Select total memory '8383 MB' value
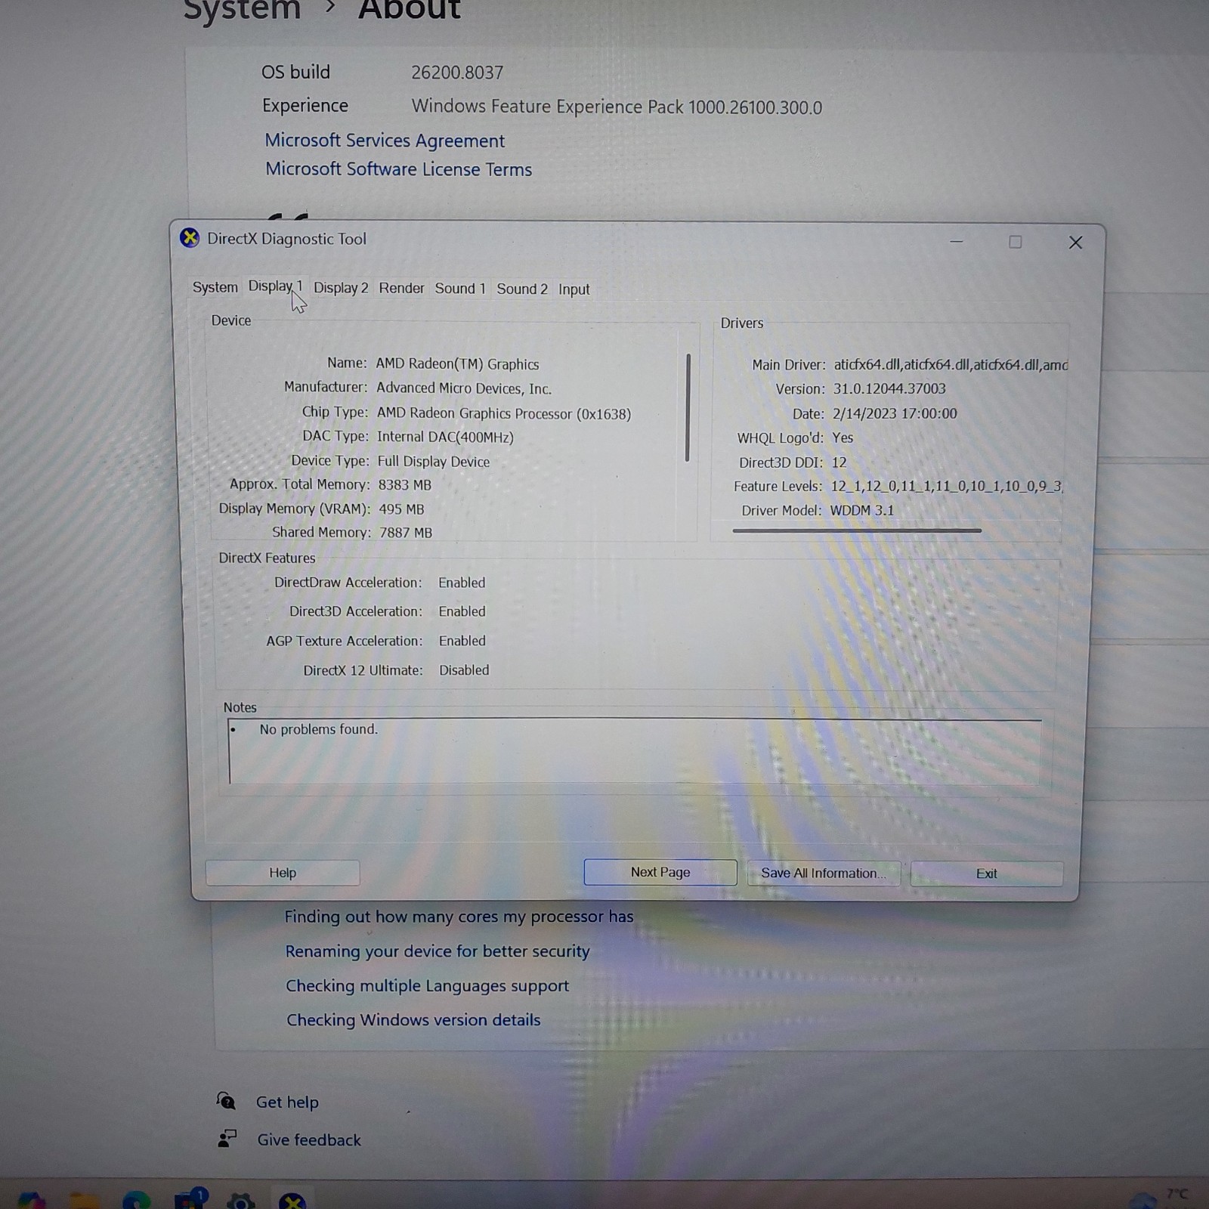 pos(404,485)
